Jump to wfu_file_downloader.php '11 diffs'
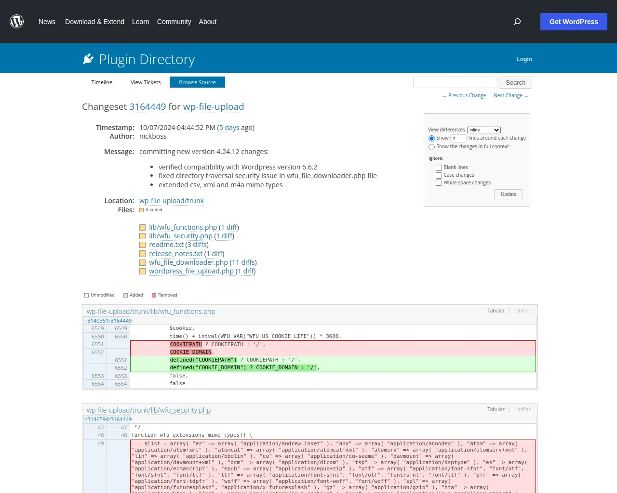 click(243, 262)
